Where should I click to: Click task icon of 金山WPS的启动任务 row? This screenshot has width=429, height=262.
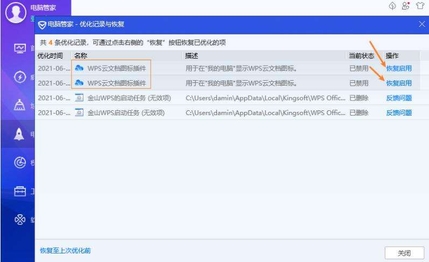[x=79, y=97]
